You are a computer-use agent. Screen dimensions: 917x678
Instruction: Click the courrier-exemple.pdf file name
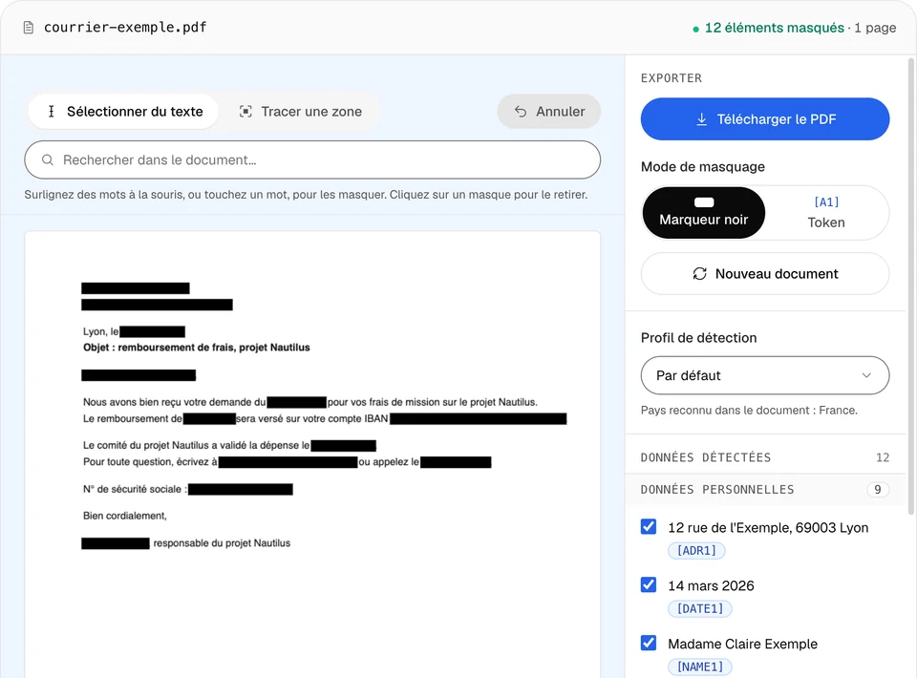[x=125, y=28]
